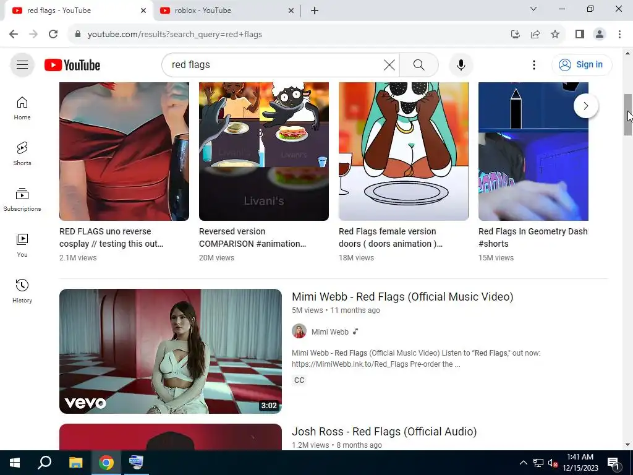Click the Livani's animation short thumbnail
Image resolution: width=633 pixels, height=475 pixels.
tap(263, 152)
